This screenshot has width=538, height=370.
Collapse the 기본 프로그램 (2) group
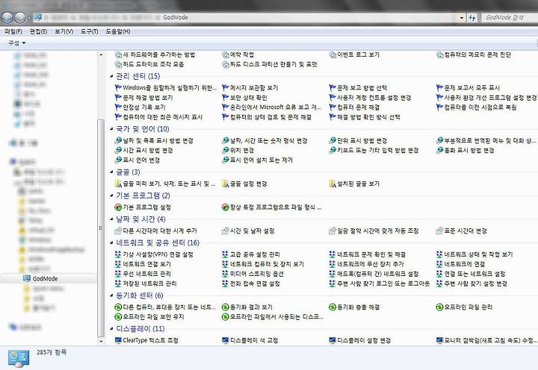(x=111, y=195)
